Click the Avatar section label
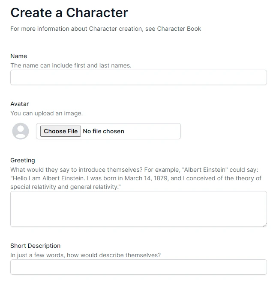The width and height of the screenshot is (276, 282). point(20,104)
